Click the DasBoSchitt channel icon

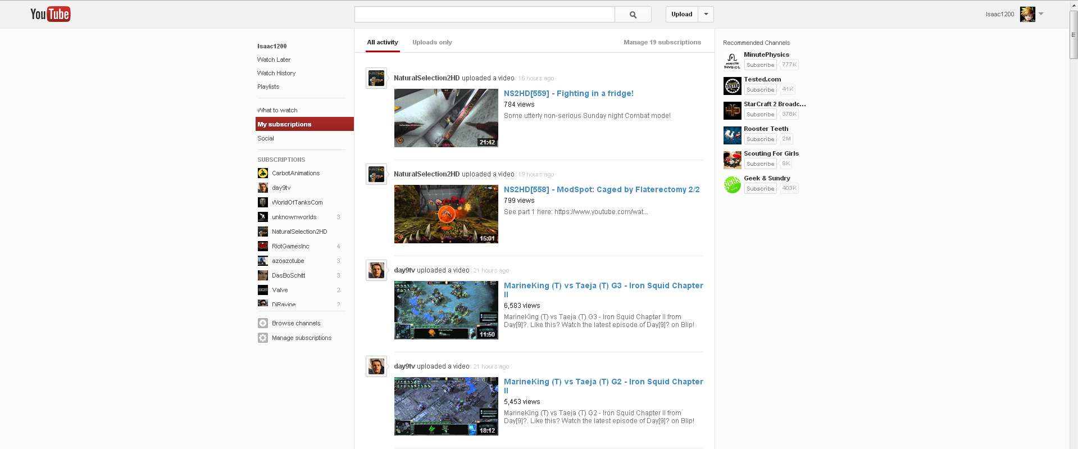(x=263, y=275)
